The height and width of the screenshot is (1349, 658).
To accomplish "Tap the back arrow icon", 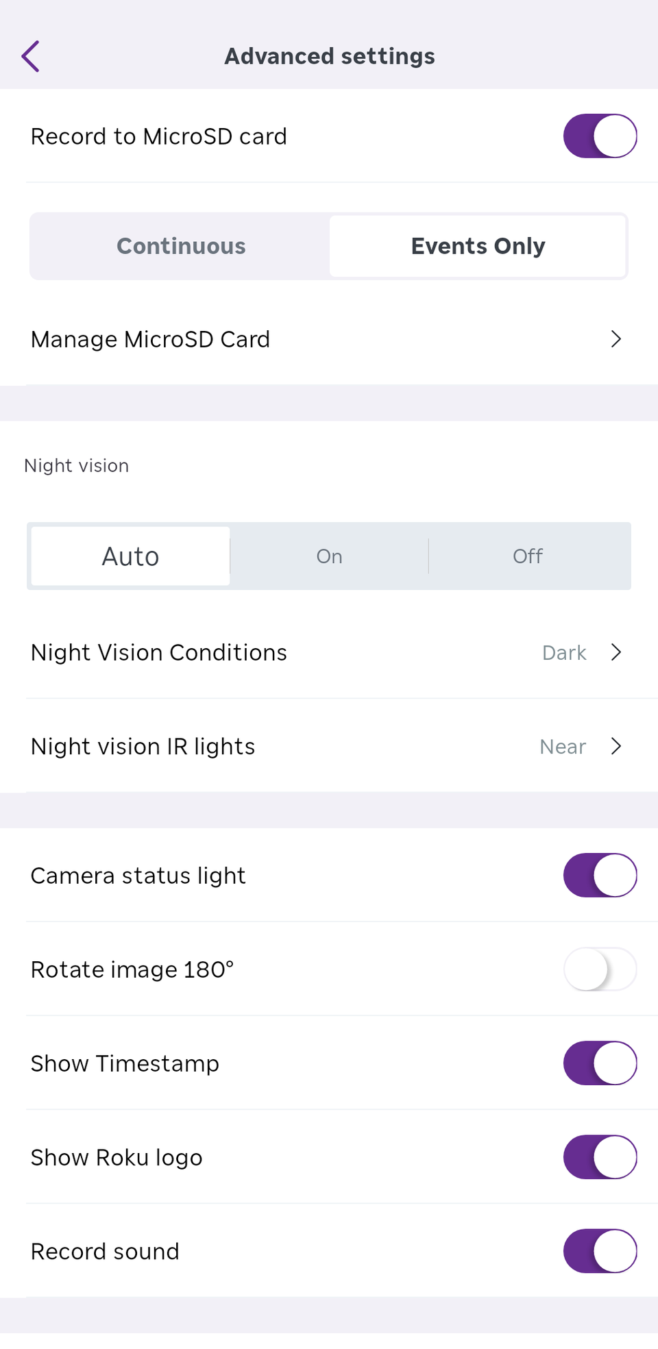I will 31,56.
